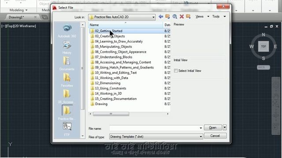Click AutoCAD logo in dialog title bar

55,8
